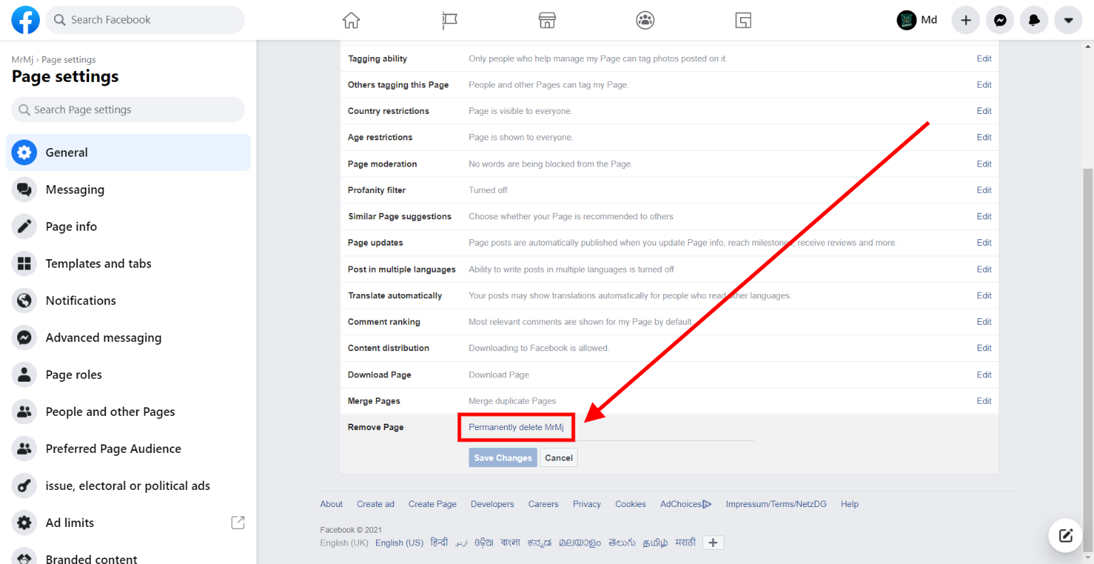This screenshot has width=1094, height=564.
Task: Focus the Search Page settings field
Action: click(128, 110)
